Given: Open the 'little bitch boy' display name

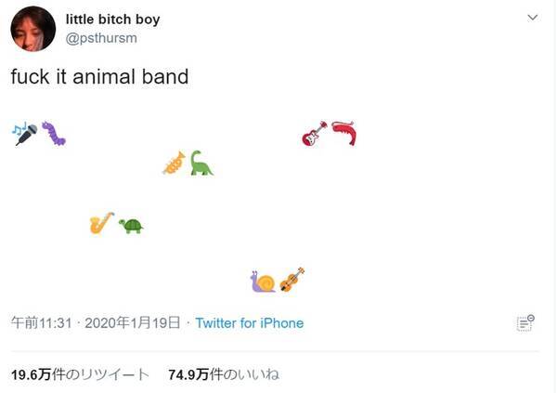Looking at the screenshot, I should [112, 20].
